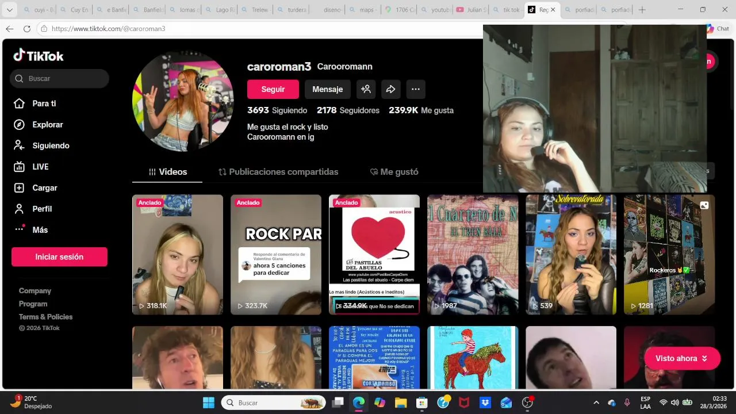Open the 2178 Seguidores list
Viewport: 736px width, 414px height.
tap(348, 110)
